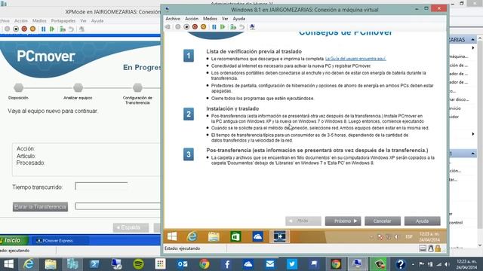The width and height of the screenshot is (483, 271).
Task: Launch Internet Explorer in guest taskbar
Action: [x=192, y=236]
